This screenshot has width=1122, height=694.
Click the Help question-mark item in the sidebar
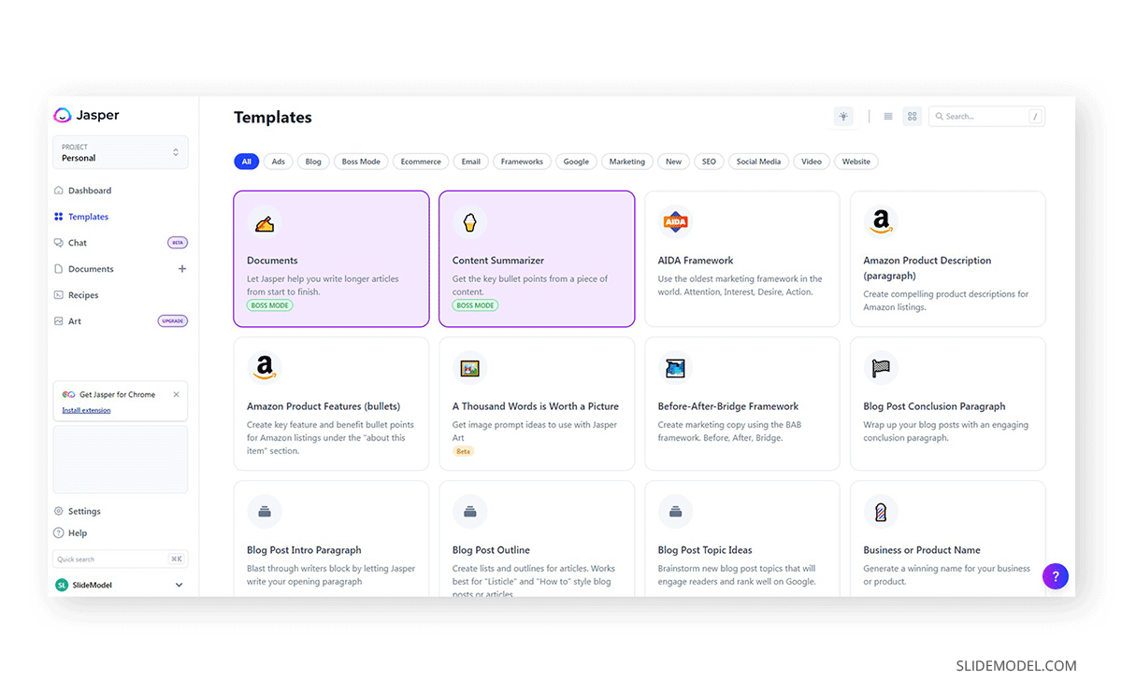(x=59, y=533)
